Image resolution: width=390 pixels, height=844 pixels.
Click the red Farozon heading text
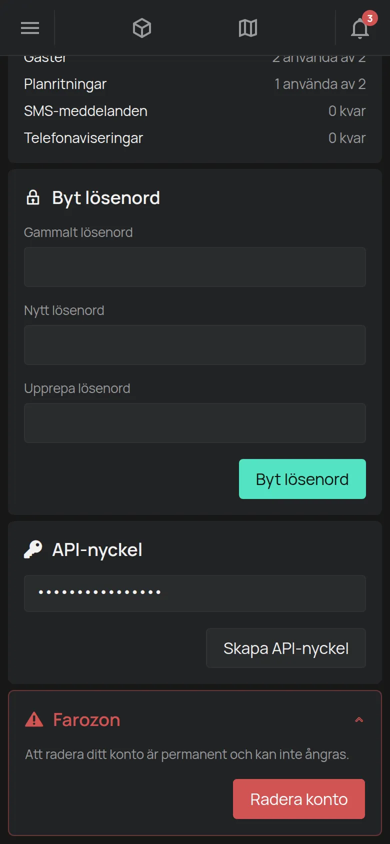[86, 719]
